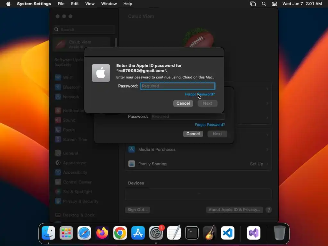Click the Sign Out button
The image size is (328, 246).
point(137,209)
